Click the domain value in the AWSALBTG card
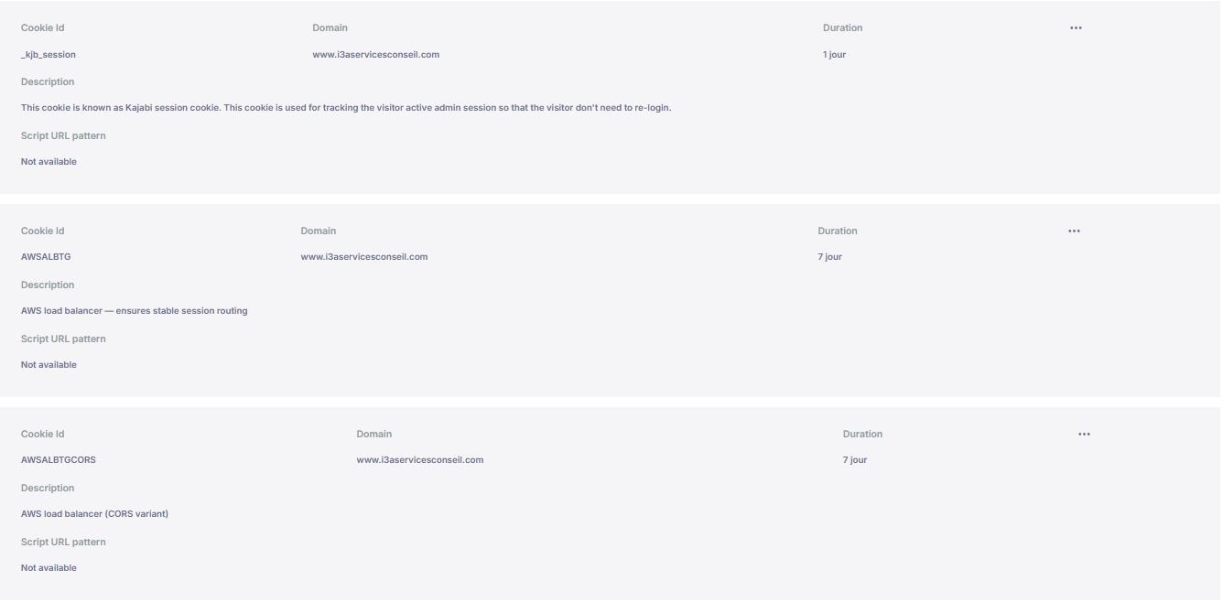This screenshot has width=1223, height=602. [364, 257]
